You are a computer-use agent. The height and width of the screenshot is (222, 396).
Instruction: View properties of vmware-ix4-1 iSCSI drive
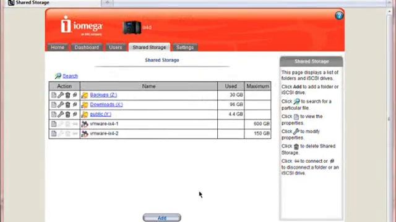54,124
